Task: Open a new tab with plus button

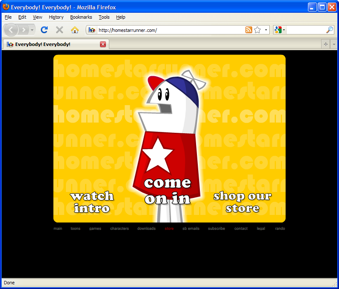Action: tap(326, 44)
